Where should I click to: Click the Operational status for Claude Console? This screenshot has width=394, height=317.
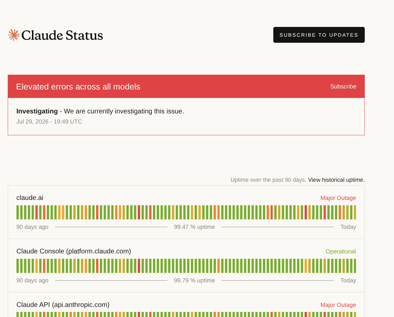point(341,252)
